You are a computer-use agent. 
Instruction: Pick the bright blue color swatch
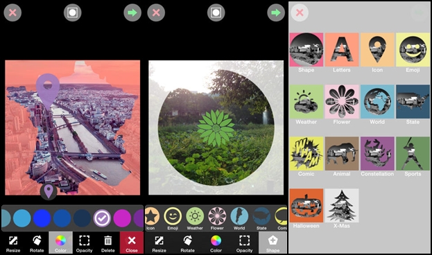point(42,218)
